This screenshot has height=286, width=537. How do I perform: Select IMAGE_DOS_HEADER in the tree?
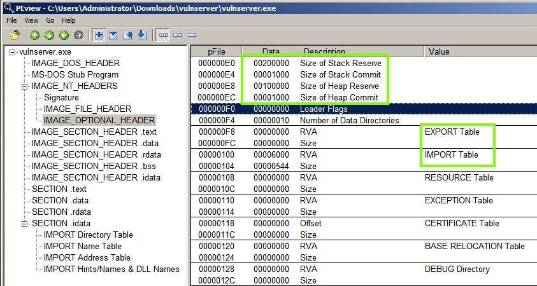click(76, 63)
